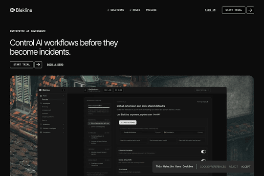Click the Home icon in the preview sidebar
Image resolution: width=264 pixels, height=176 pixels.
click(41, 96)
